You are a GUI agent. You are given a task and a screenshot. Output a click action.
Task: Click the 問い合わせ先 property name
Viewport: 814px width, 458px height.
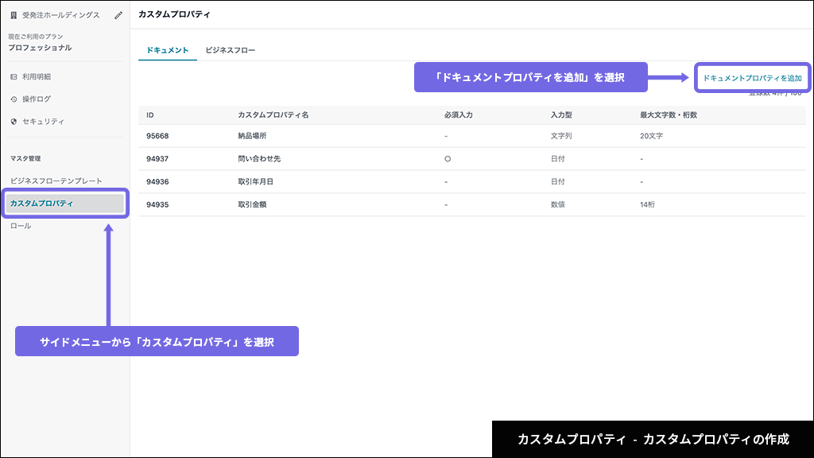[259, 159]
